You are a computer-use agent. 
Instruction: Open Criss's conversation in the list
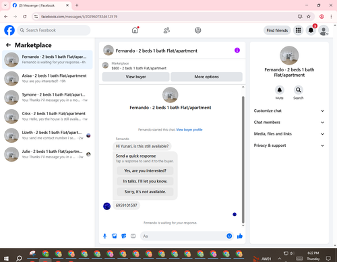47,117
